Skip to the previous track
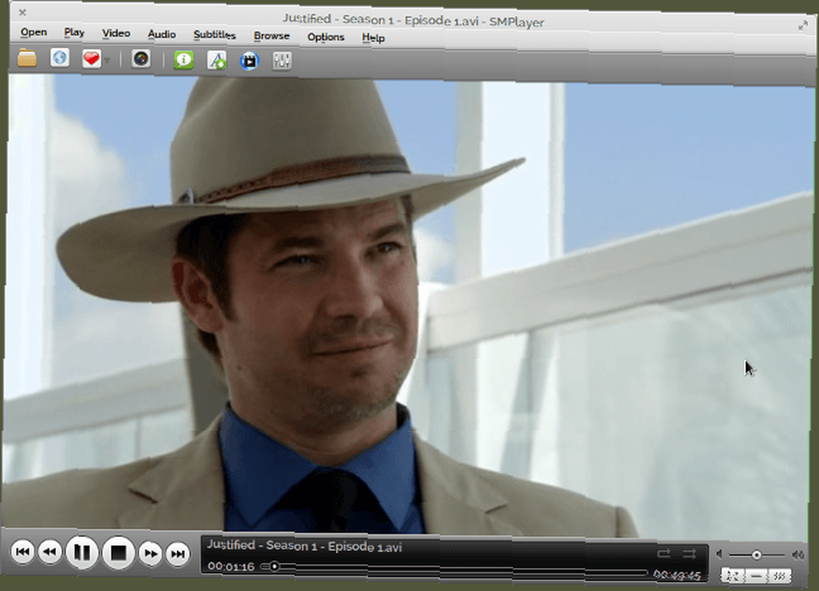The width and height of the screenshot is (819, 591). coord(22,552)
